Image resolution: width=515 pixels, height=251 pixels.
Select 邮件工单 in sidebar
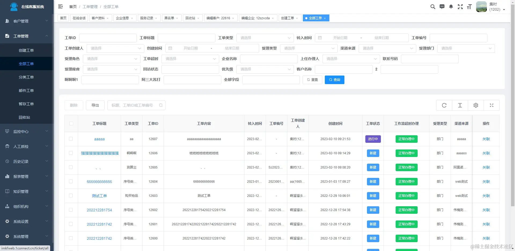pos(26,91)
